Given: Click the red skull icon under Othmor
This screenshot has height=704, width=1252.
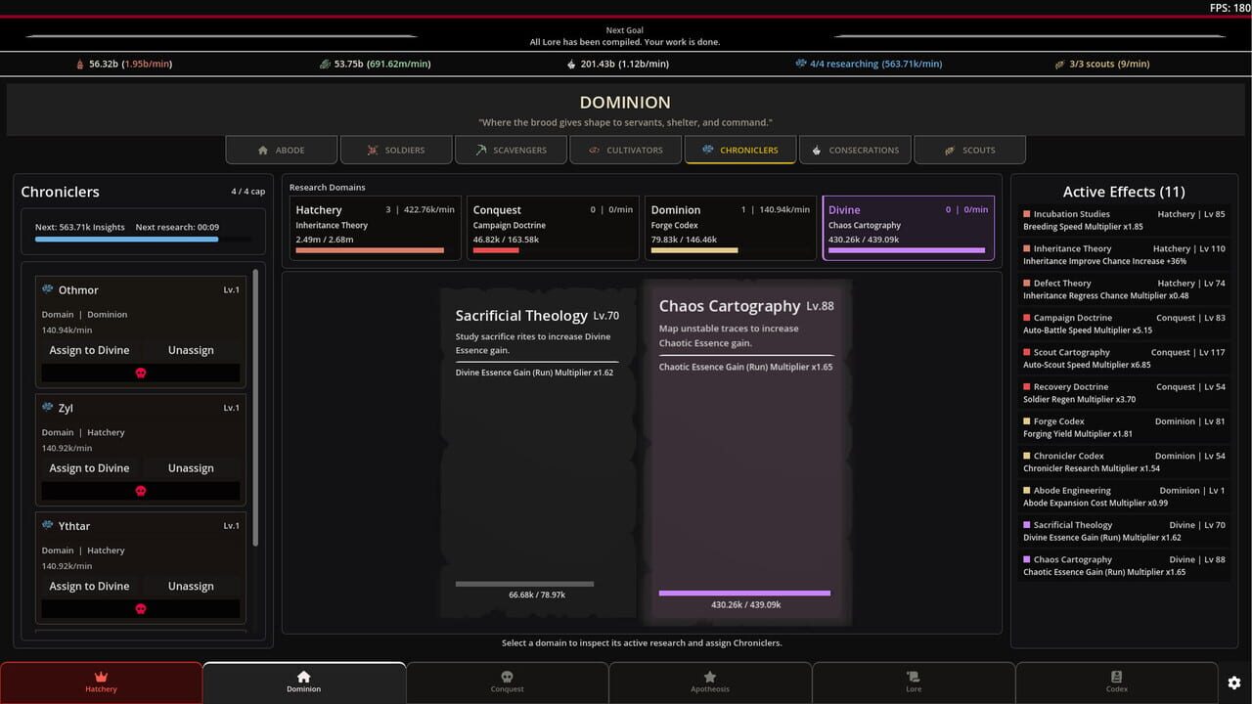Looking at the screenshot, I should click(140, 374).
